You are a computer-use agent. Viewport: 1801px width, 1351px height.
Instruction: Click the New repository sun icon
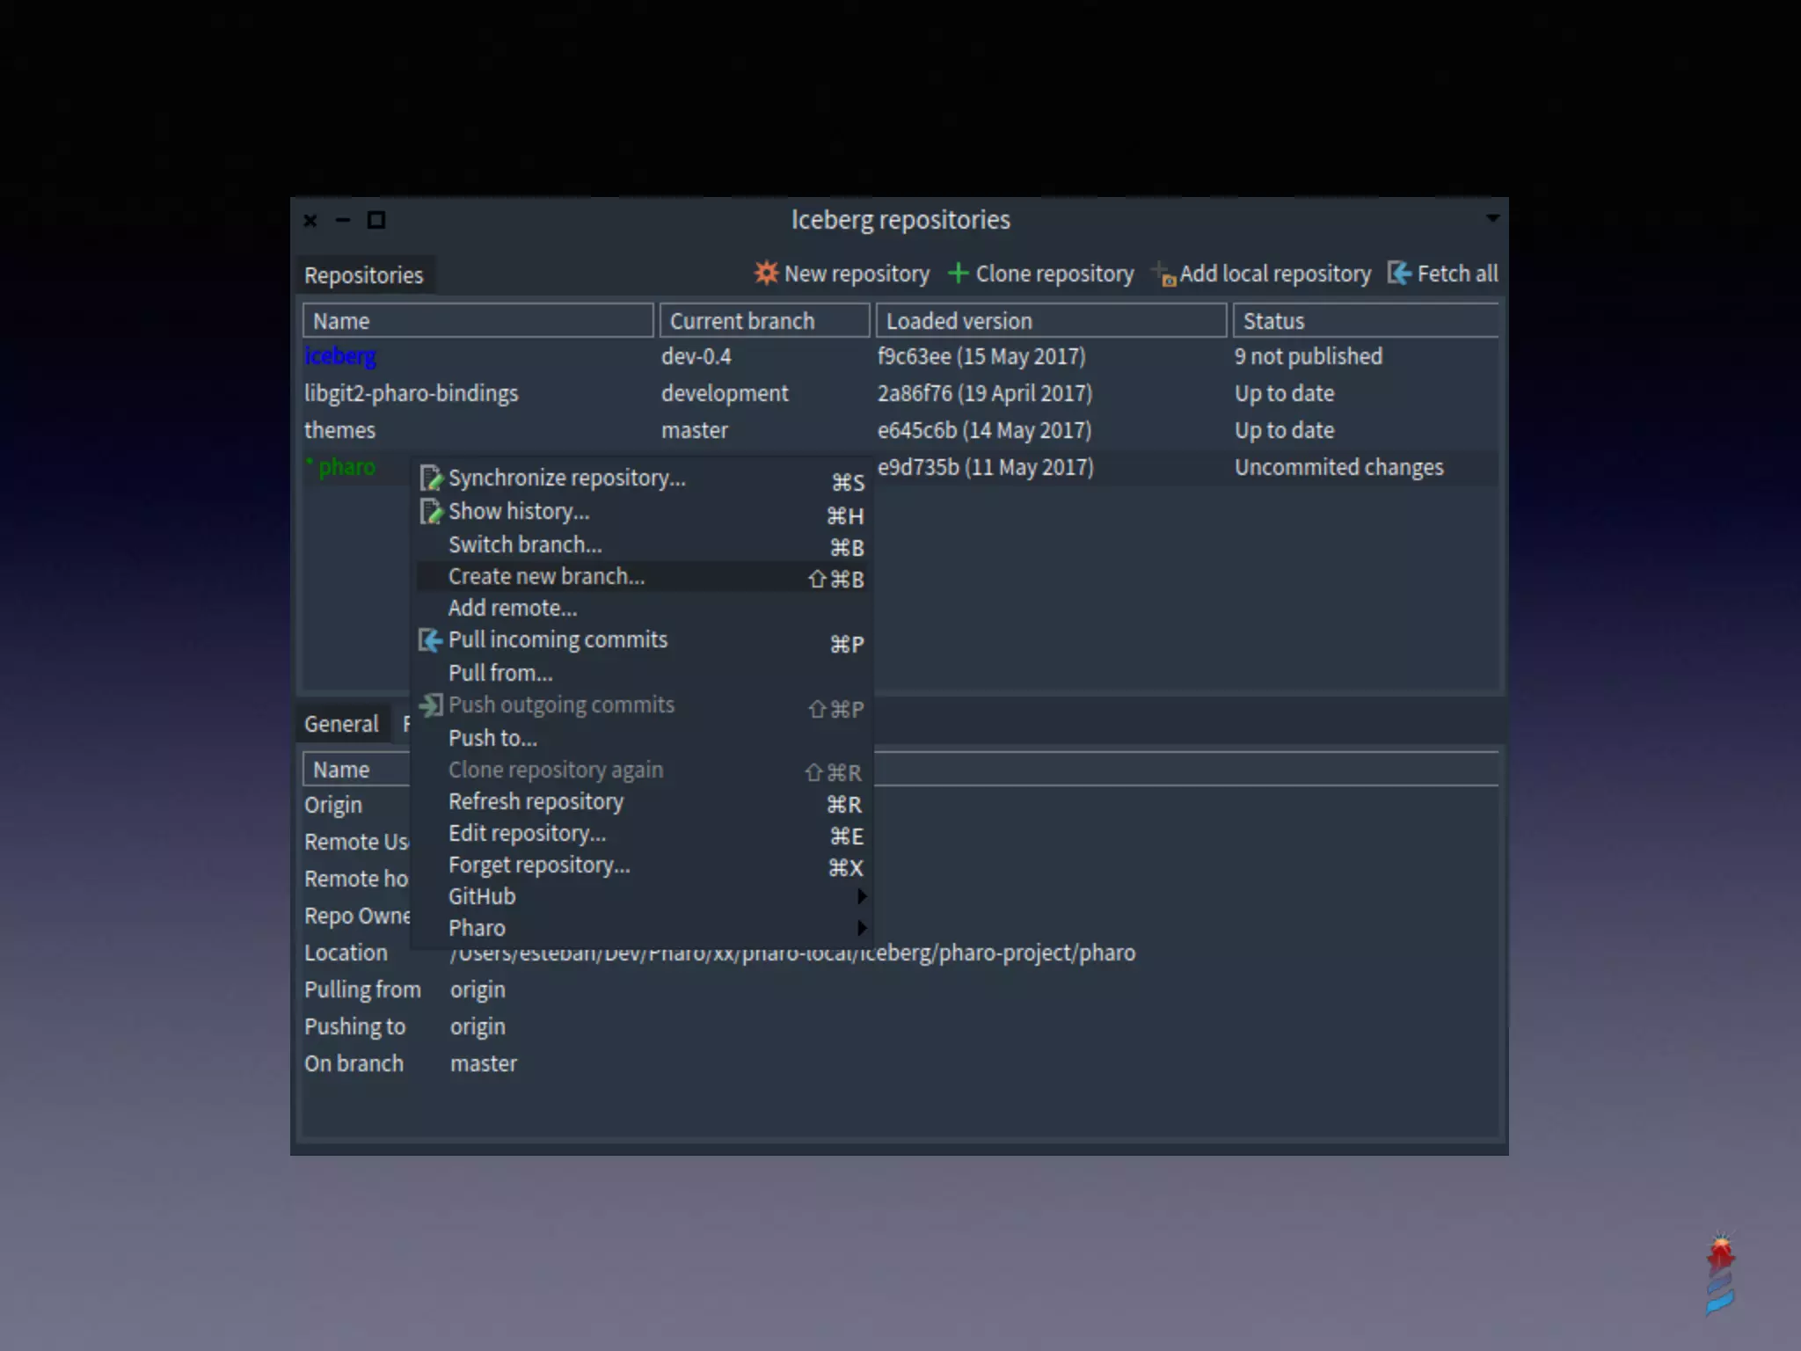click(x=766, y=273)
